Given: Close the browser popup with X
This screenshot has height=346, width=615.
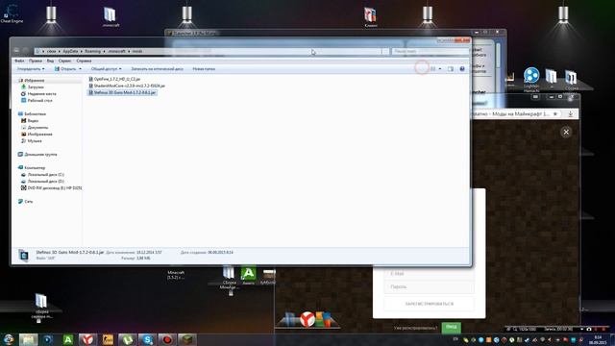Looking at the screenshot, I should [566, 133].
